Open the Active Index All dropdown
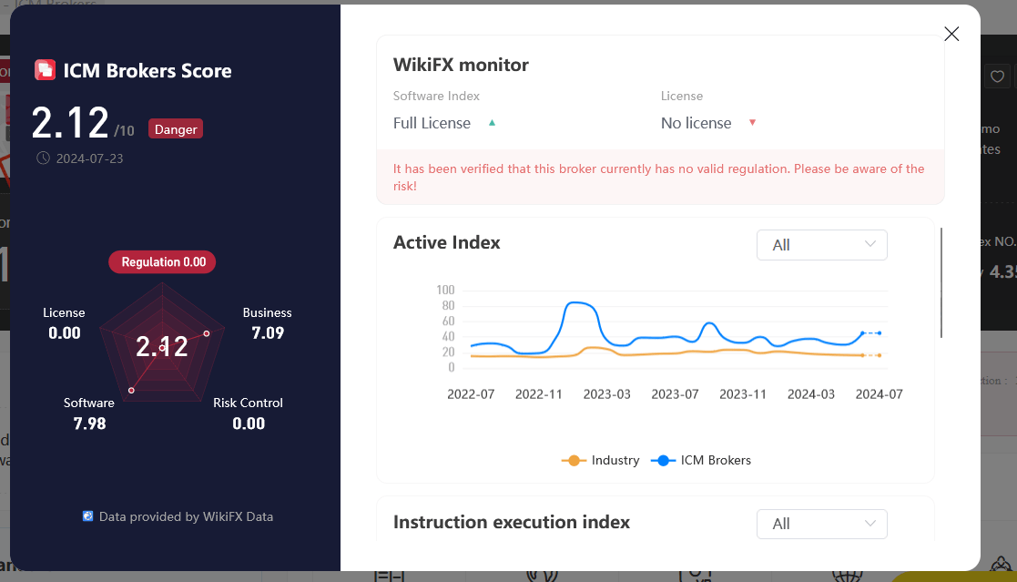Screen dimensions: 1017x582 point(822,245)
